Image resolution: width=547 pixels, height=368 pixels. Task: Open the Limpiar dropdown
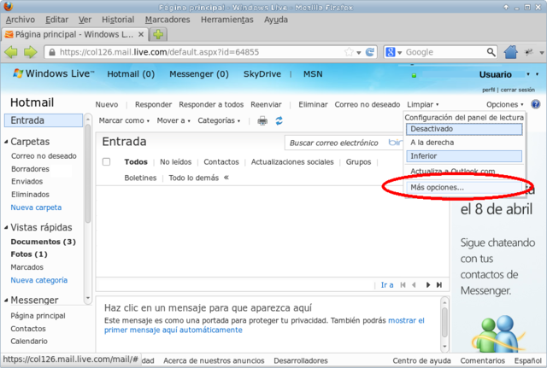[x=422, y=104]
